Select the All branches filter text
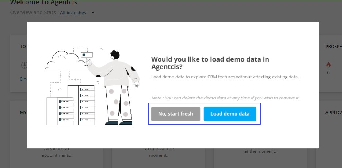 pyautogui.click(x=73, y=13)
